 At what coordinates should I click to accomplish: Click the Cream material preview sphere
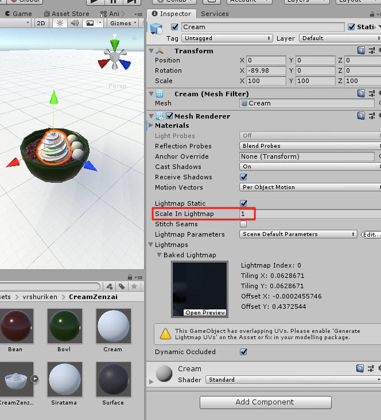point(164,373)
